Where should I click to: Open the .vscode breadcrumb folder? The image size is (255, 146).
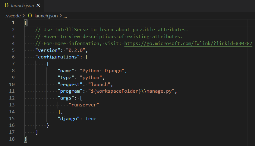[x=13, y=16]
